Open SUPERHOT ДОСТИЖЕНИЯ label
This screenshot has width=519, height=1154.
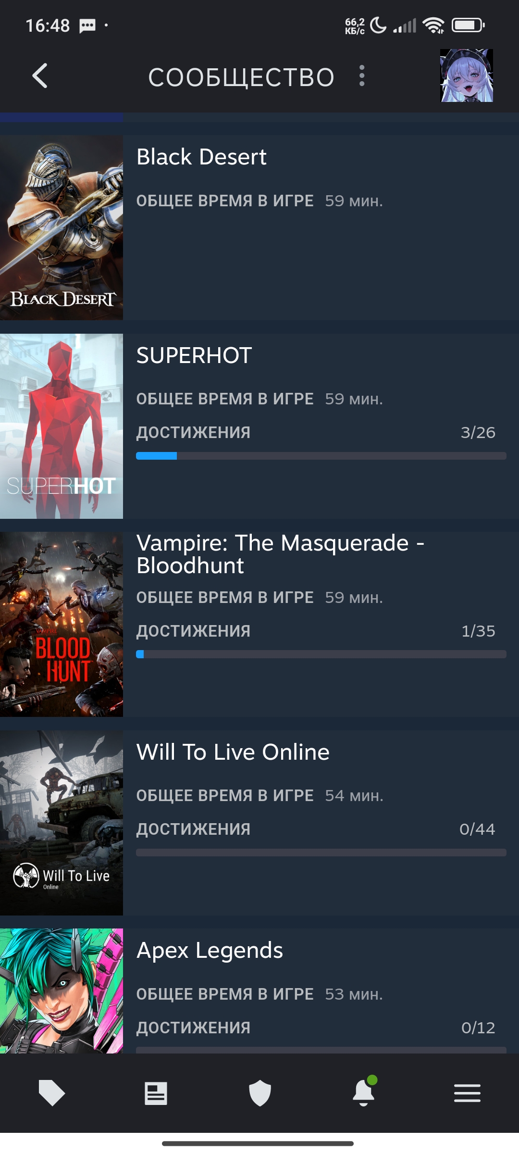point(193,432)
